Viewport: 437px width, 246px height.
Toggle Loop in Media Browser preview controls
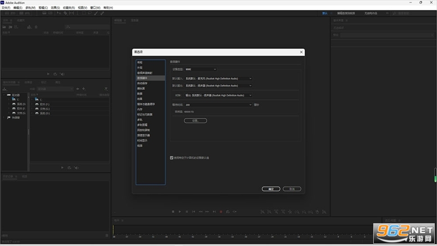tap(69, 168)
